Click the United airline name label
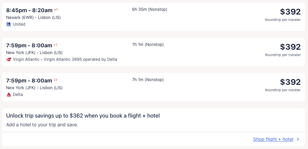Image resolution: width=308 pixels, height=149 pixels. pyautogui.click(x=19, y=24)
